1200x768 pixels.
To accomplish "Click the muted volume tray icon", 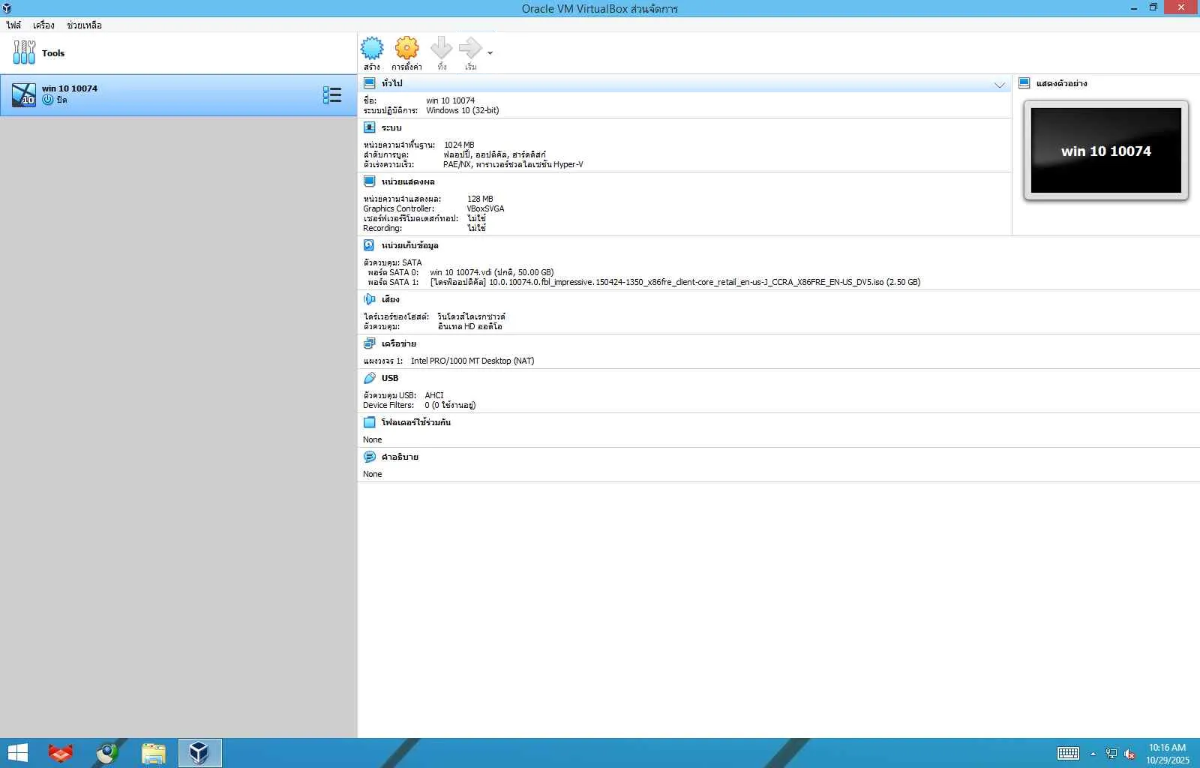I will pyautogui.click(x=1129, y=754).
